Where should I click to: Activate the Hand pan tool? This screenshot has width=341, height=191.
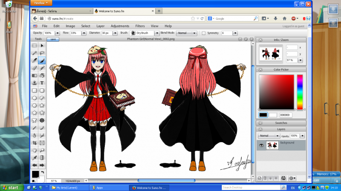[35, 150]
